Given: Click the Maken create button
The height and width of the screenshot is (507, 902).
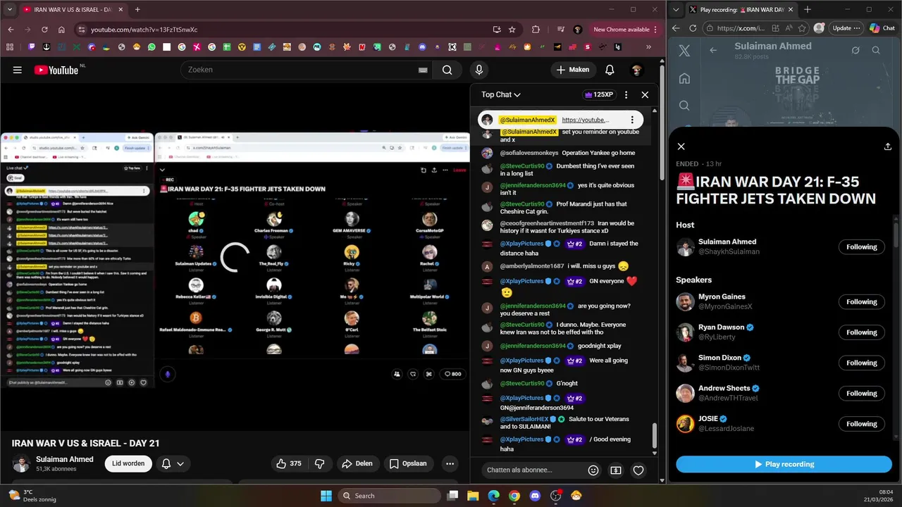Looking at the screenshot, I should click(573, 70).
